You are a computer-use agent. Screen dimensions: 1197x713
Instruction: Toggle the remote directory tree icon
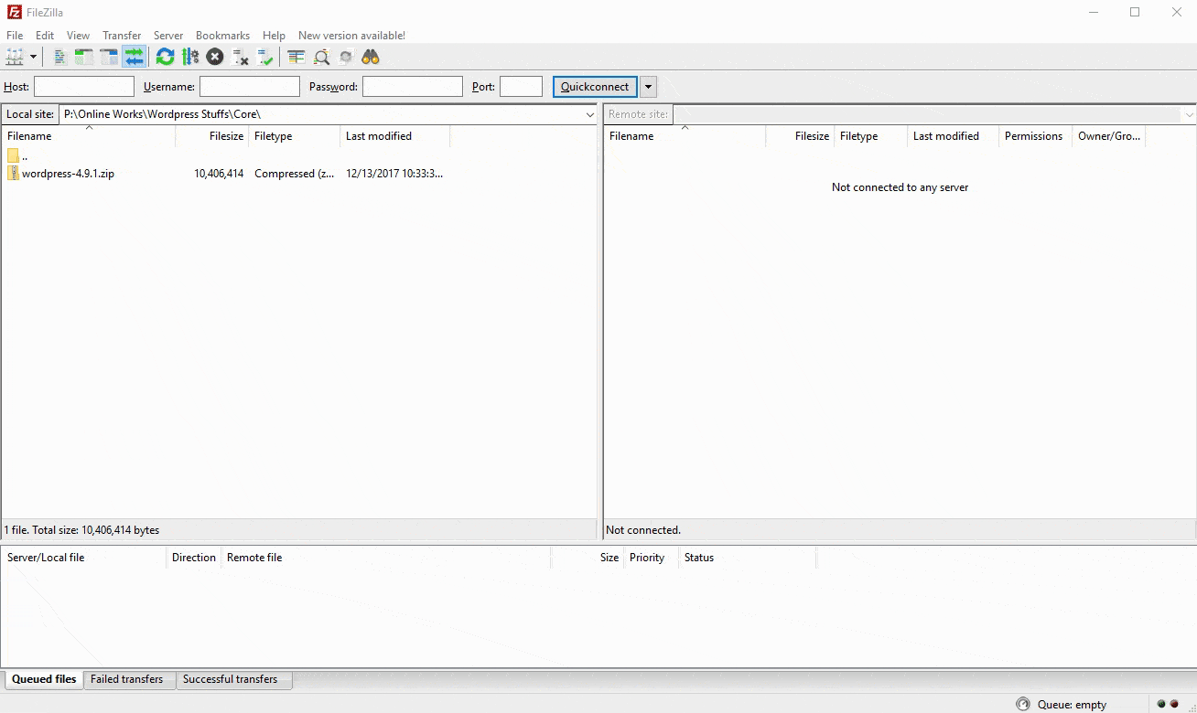109,57
